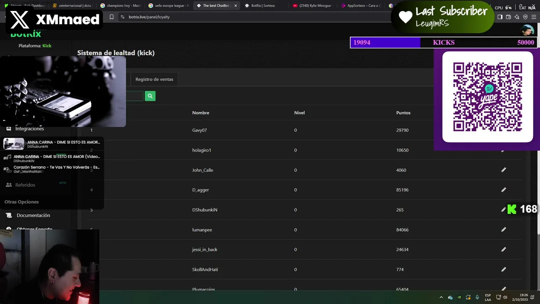Open Documentación in the sidebar
This screenshot has width=540, height=304.
tap(33, 215)
